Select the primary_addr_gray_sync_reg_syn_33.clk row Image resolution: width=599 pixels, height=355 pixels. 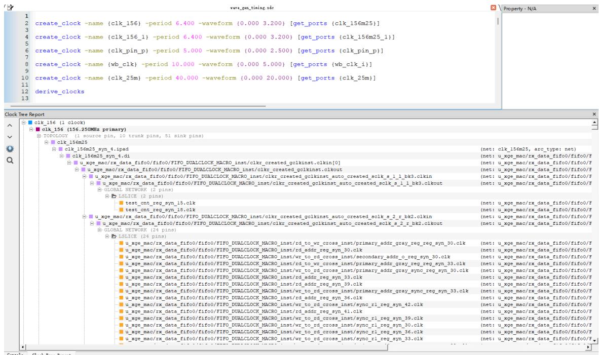(297, 291)
